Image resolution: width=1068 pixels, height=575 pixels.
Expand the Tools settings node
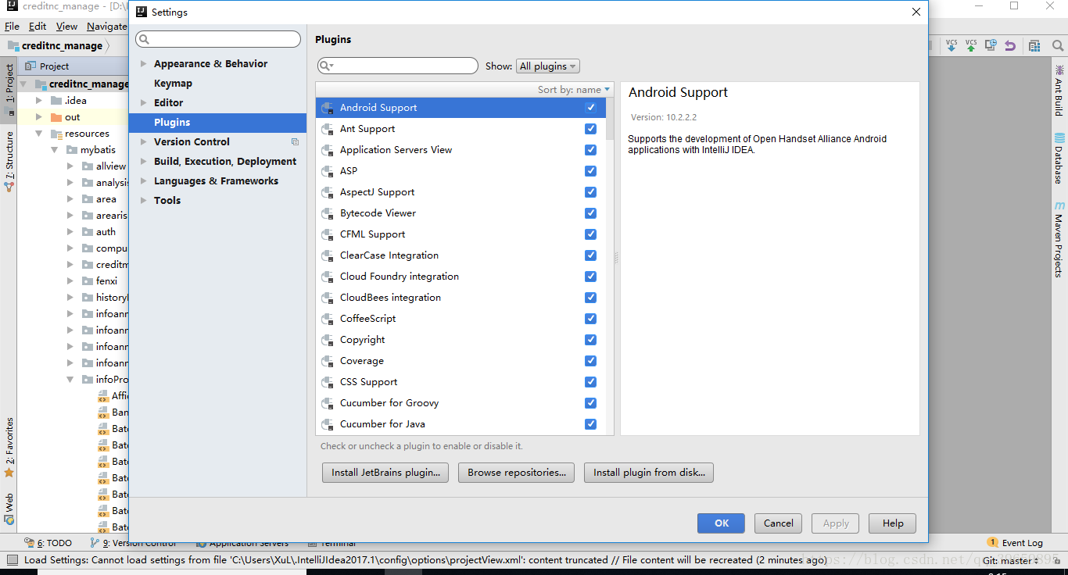[x=143, y=201]
